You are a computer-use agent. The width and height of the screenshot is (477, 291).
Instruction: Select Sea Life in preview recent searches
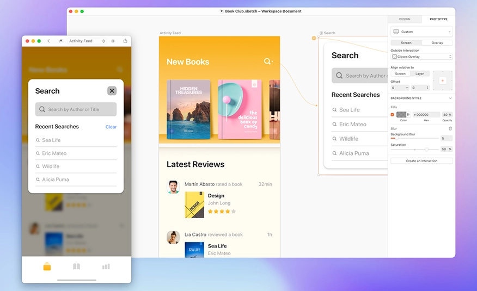click(x=76, y=140)
